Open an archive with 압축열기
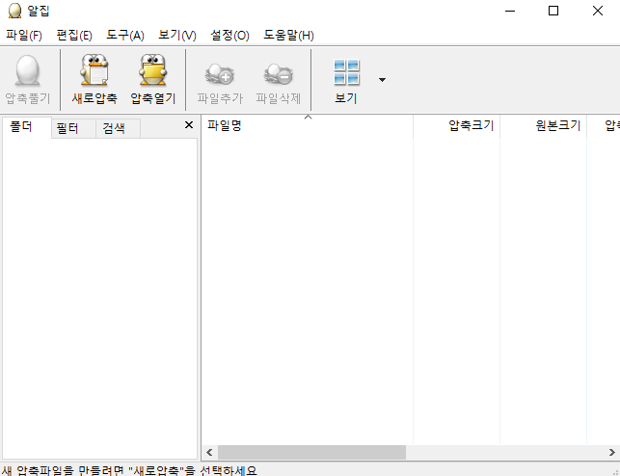The width and height of the screenshot is (620, 476). (x=153, y=79)
